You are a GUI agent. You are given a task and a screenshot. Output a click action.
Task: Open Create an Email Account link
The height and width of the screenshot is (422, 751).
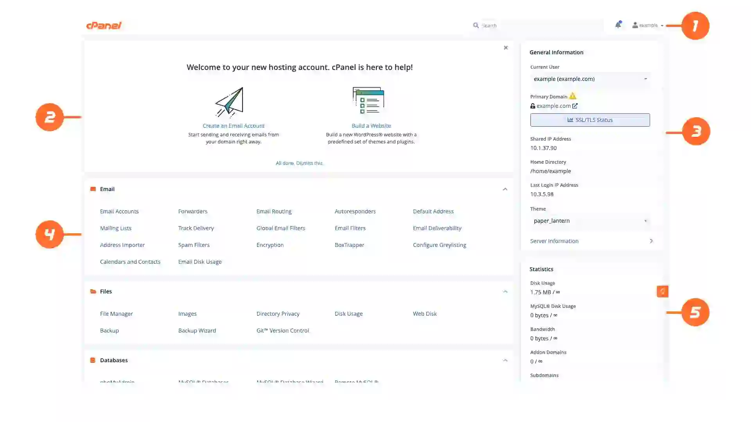point(234,126)
